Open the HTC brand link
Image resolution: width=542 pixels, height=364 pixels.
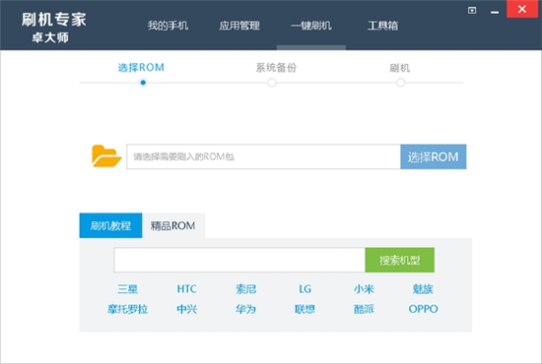coord(186,289)
